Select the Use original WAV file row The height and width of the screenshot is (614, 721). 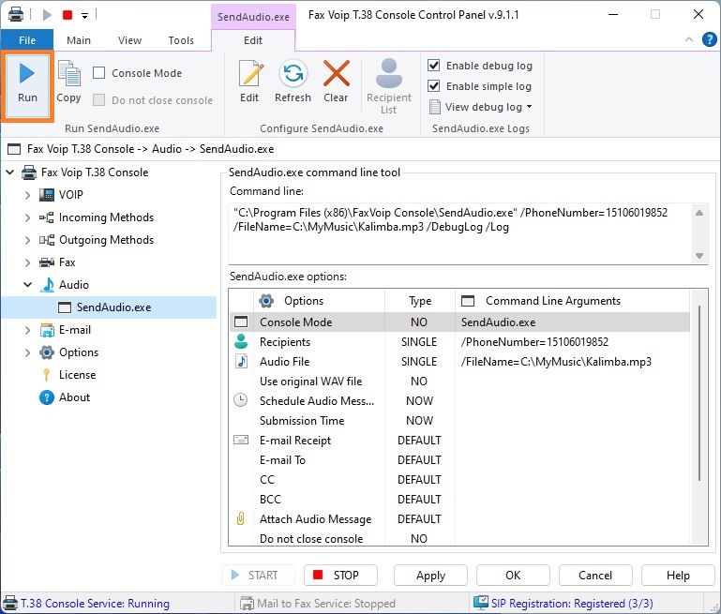(x=459, y=381)
